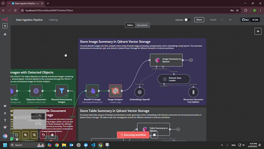264x149 pixels.
Task: Open File Explorer from the taskbar
Action: coord(64,145)
